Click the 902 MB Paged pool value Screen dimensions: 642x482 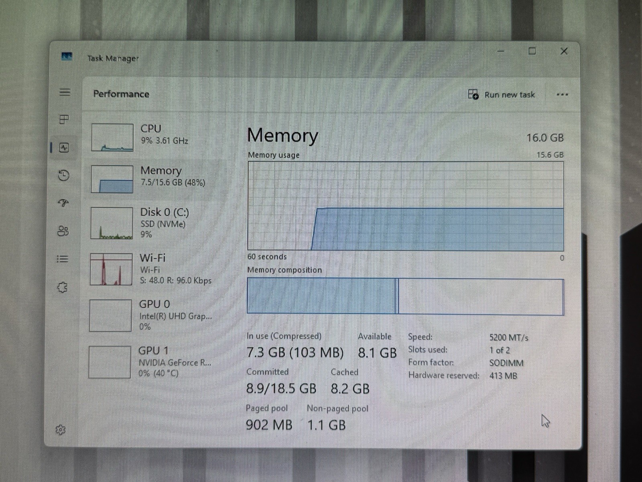pos(269,425)
